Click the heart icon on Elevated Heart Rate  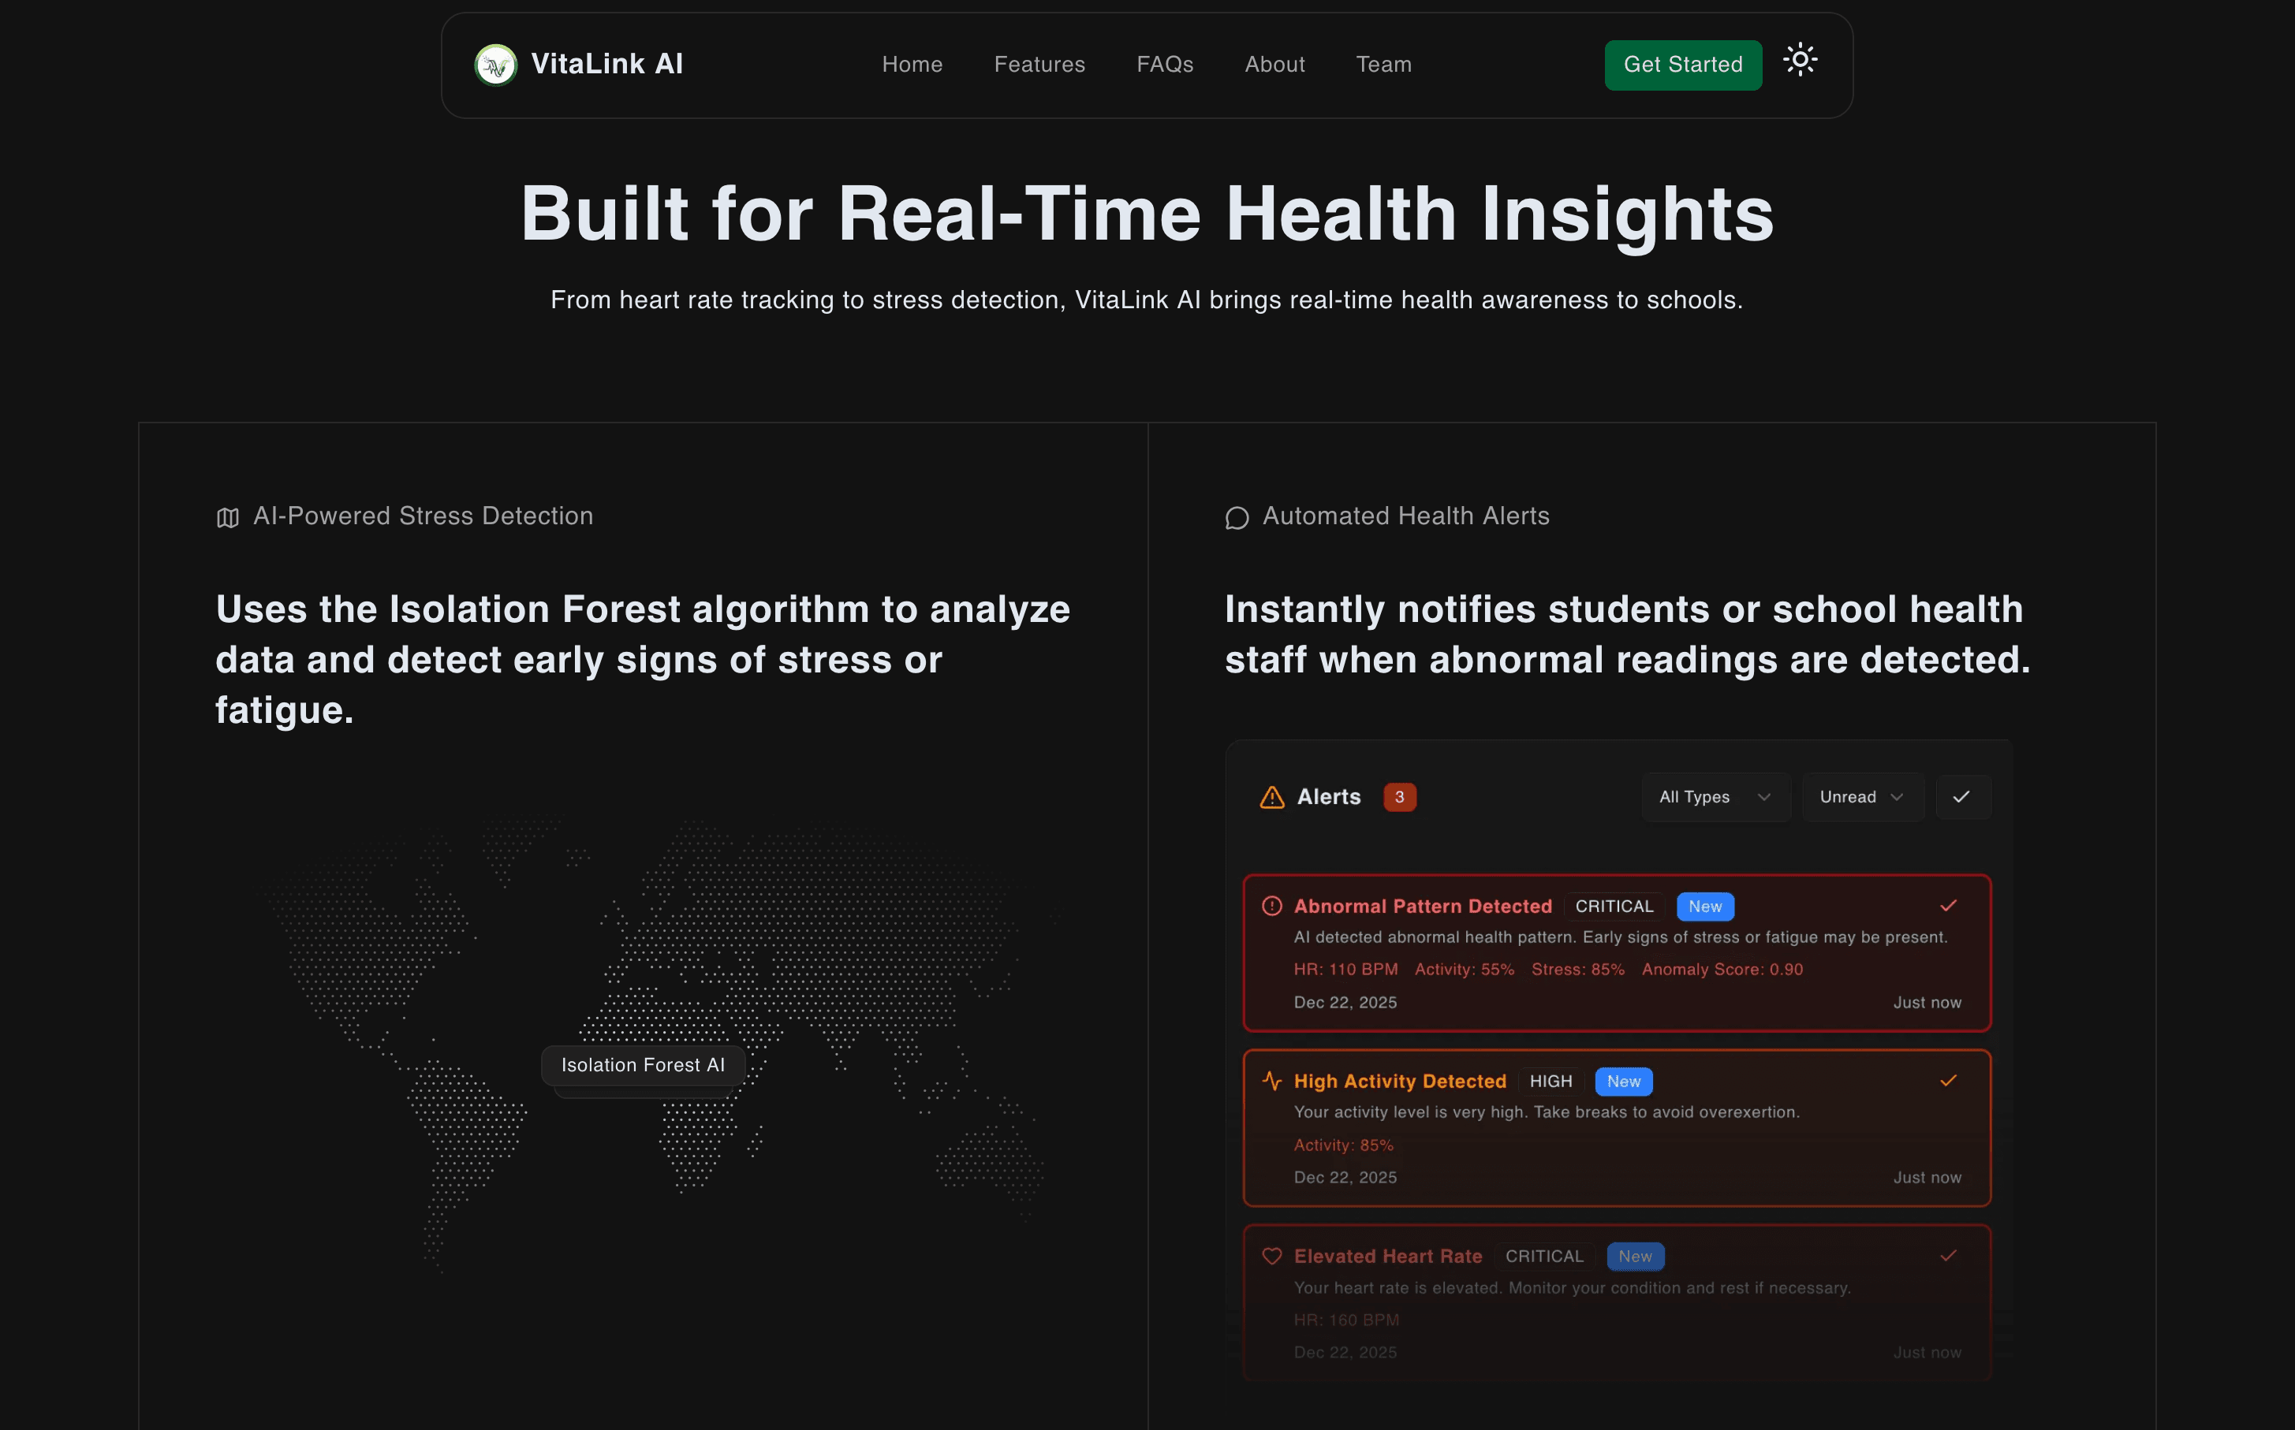point(1271,1256)
